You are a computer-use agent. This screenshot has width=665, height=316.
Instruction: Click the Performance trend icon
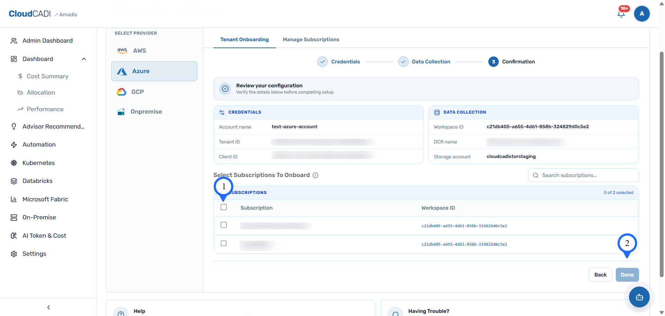click(x=20, y=109)
